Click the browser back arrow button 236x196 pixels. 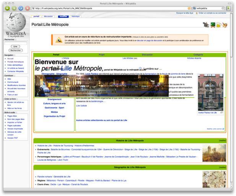click(7, 8)
